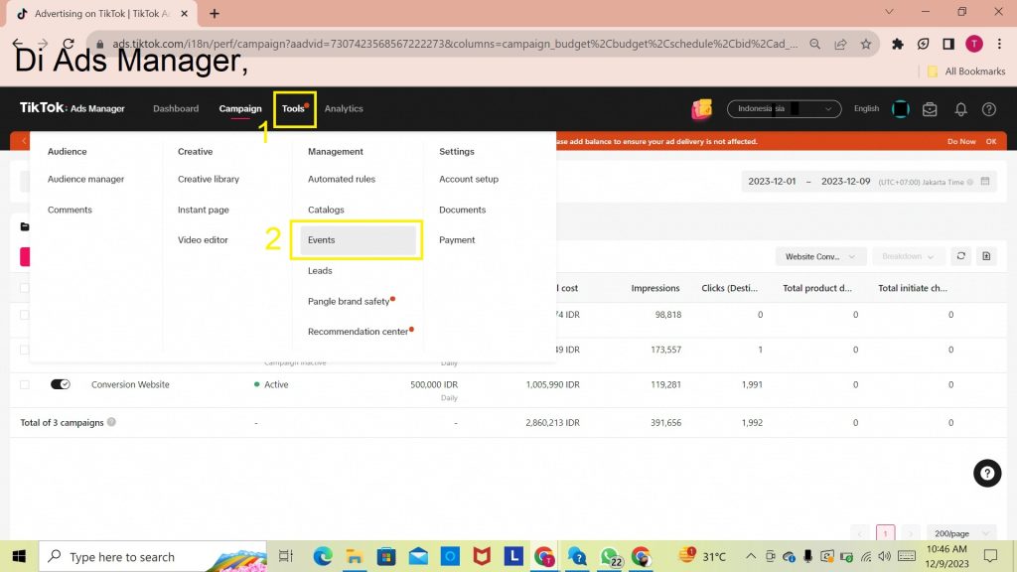Image resolution: width=1017 pixels, height=572 pixels.
Task: Open the notifications bell icon
Action: click(x=960, y=109)
